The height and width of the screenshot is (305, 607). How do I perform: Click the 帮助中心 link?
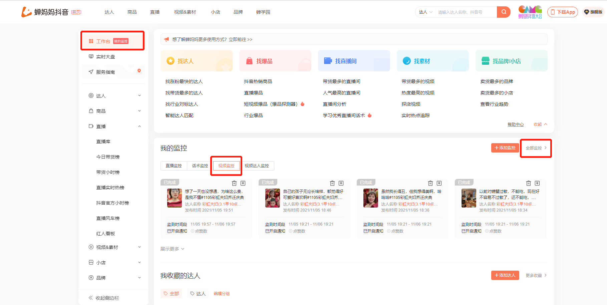coord(516,124)
